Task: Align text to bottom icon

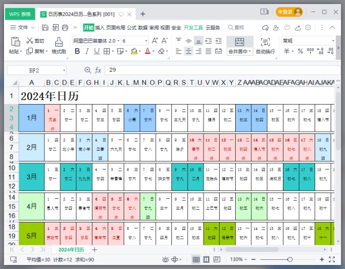Action: pyautogui.click(x=198, y=41)
